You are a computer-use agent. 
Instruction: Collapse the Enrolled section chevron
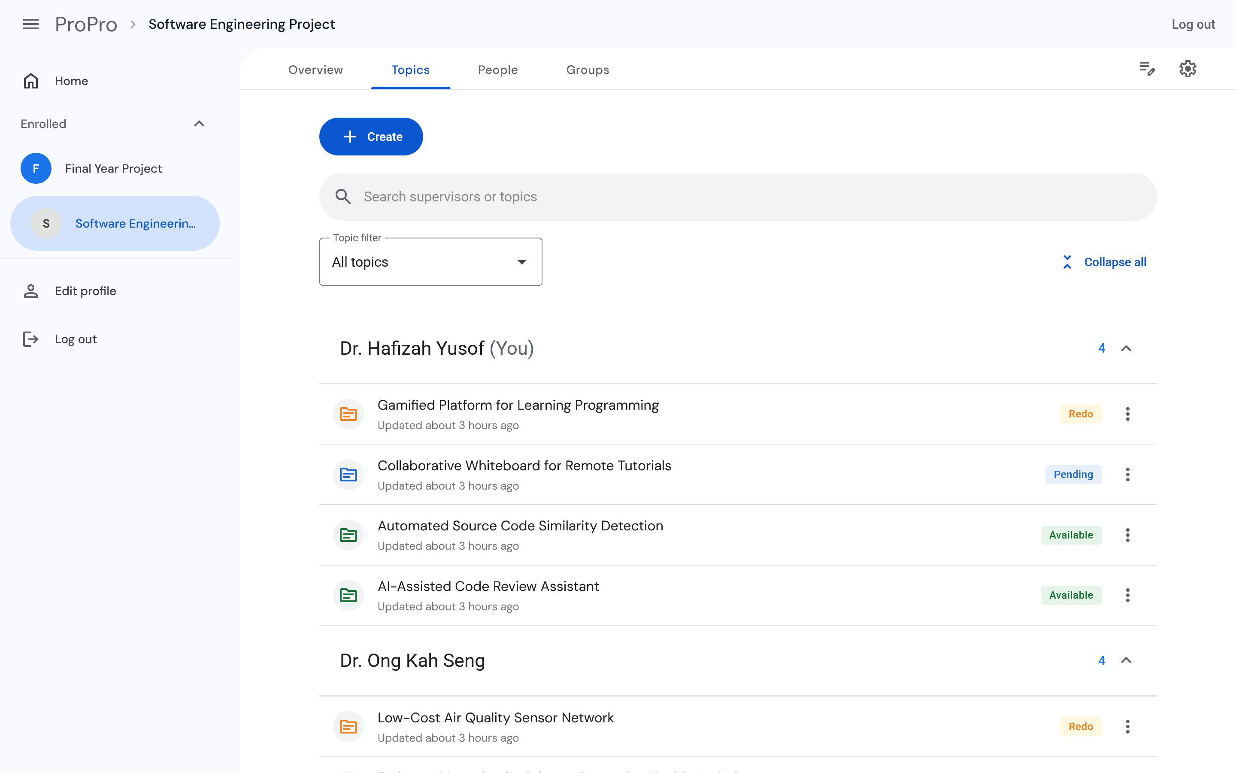[199, 124]
